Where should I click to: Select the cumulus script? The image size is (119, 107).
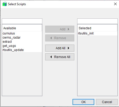(x=22, y=33)
